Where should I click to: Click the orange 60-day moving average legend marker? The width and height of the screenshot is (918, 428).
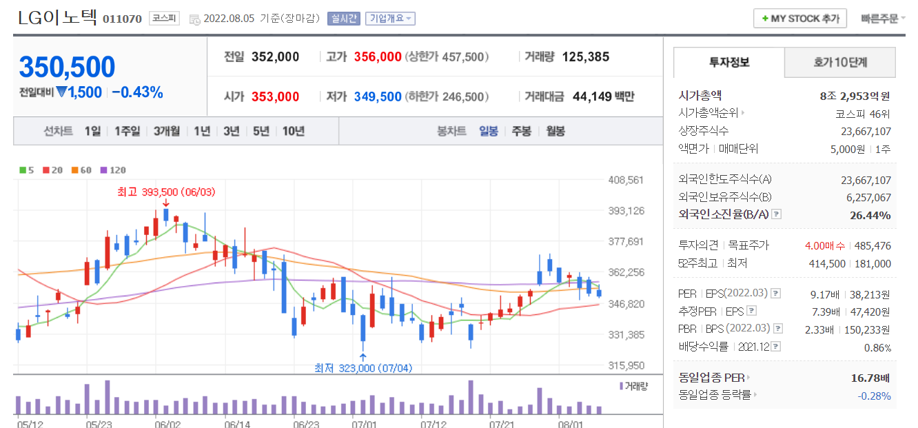[74, 170]
